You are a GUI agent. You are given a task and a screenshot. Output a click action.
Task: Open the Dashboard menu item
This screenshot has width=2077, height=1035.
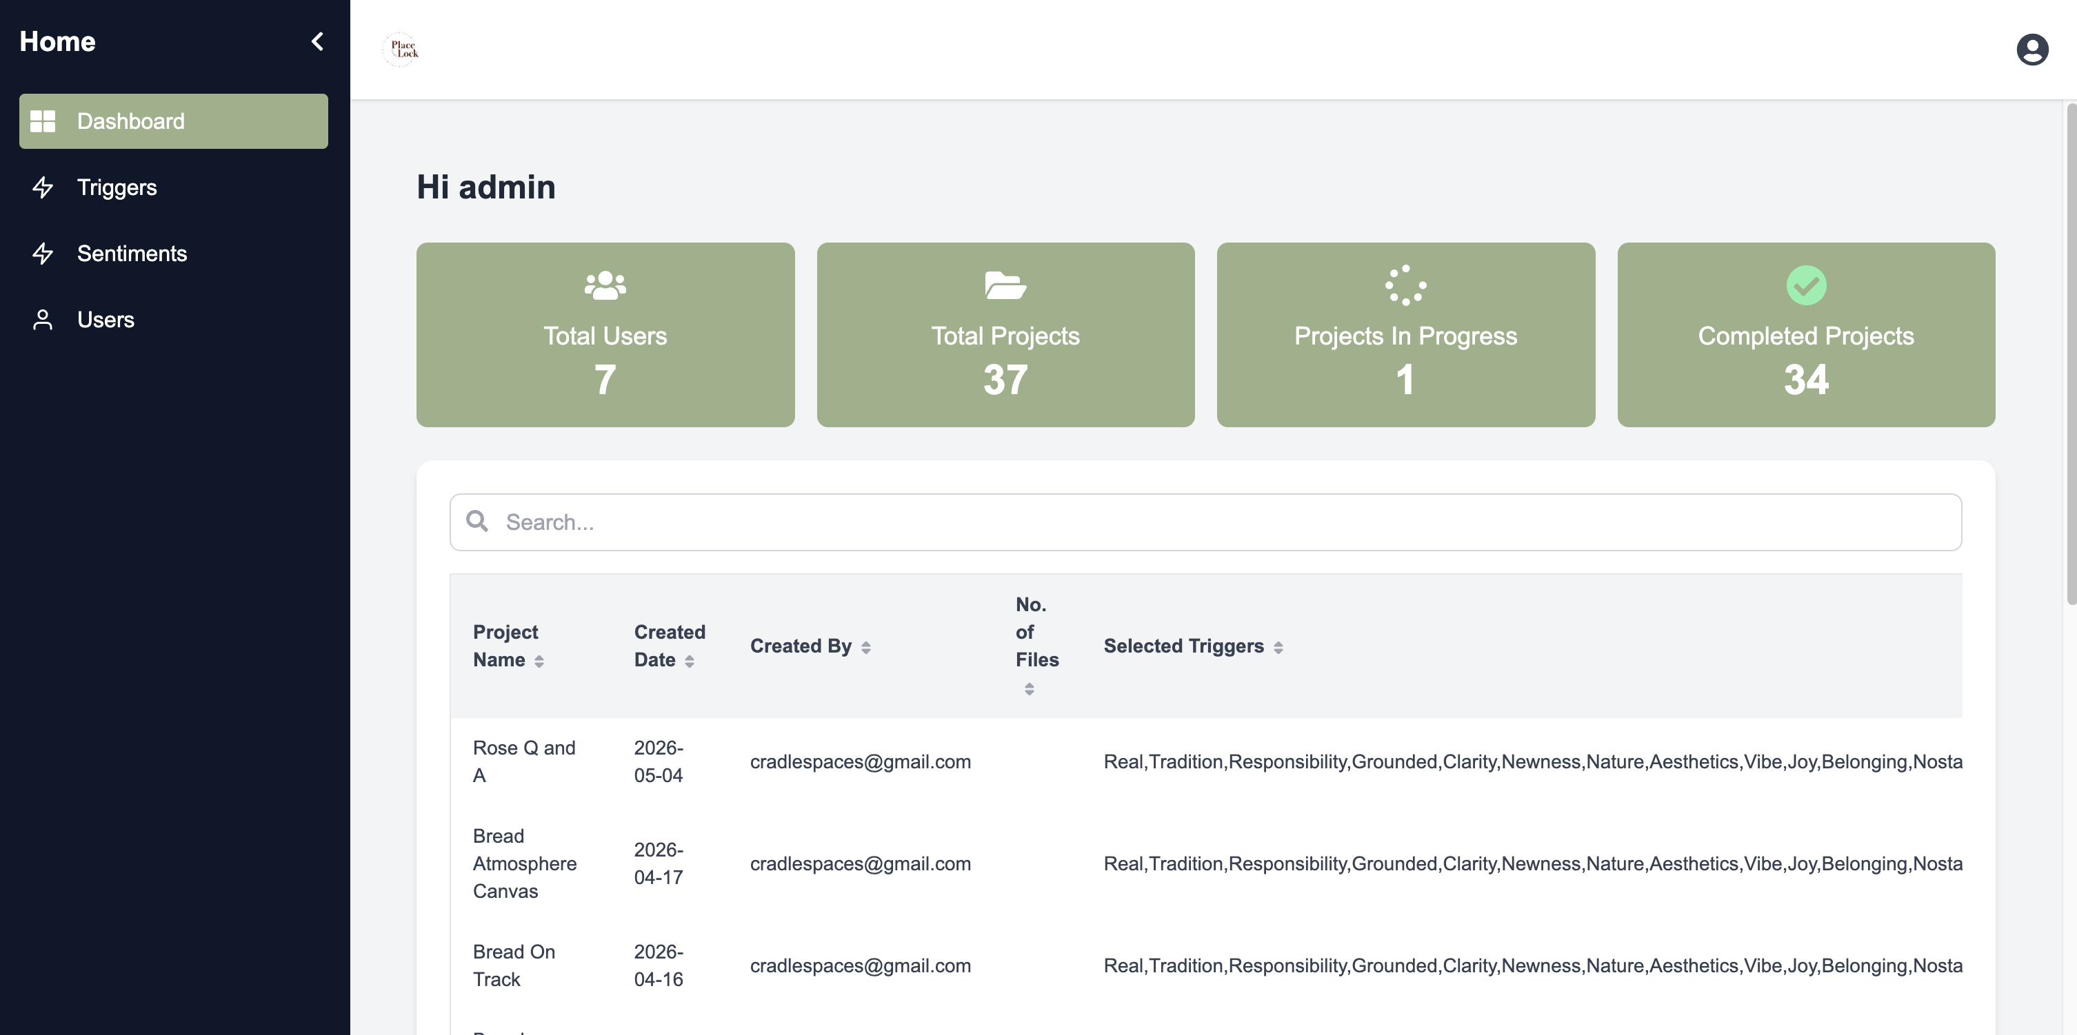pos(173,121)
